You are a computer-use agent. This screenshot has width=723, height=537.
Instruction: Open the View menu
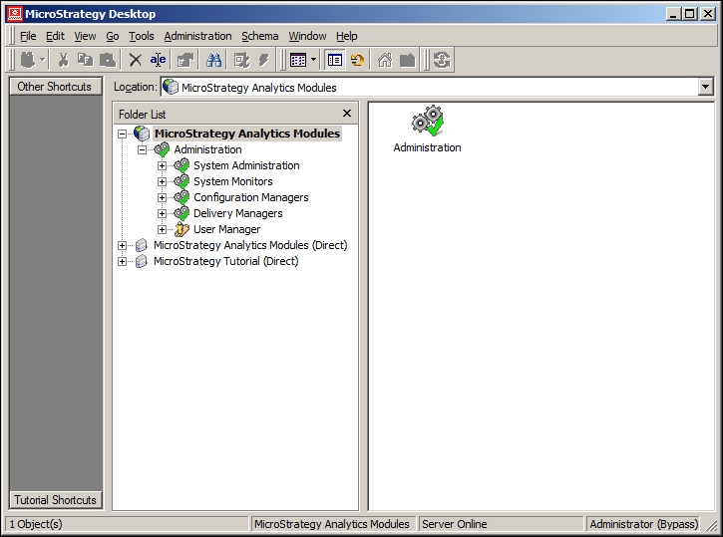pos(85,36)
